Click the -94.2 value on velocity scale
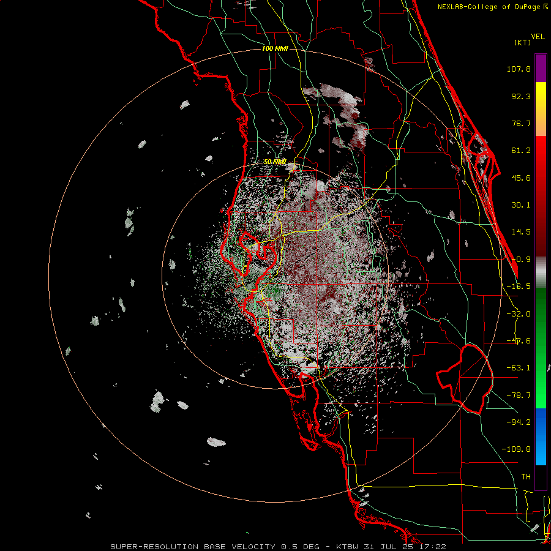The image size is (551, 551). (519, 422)
